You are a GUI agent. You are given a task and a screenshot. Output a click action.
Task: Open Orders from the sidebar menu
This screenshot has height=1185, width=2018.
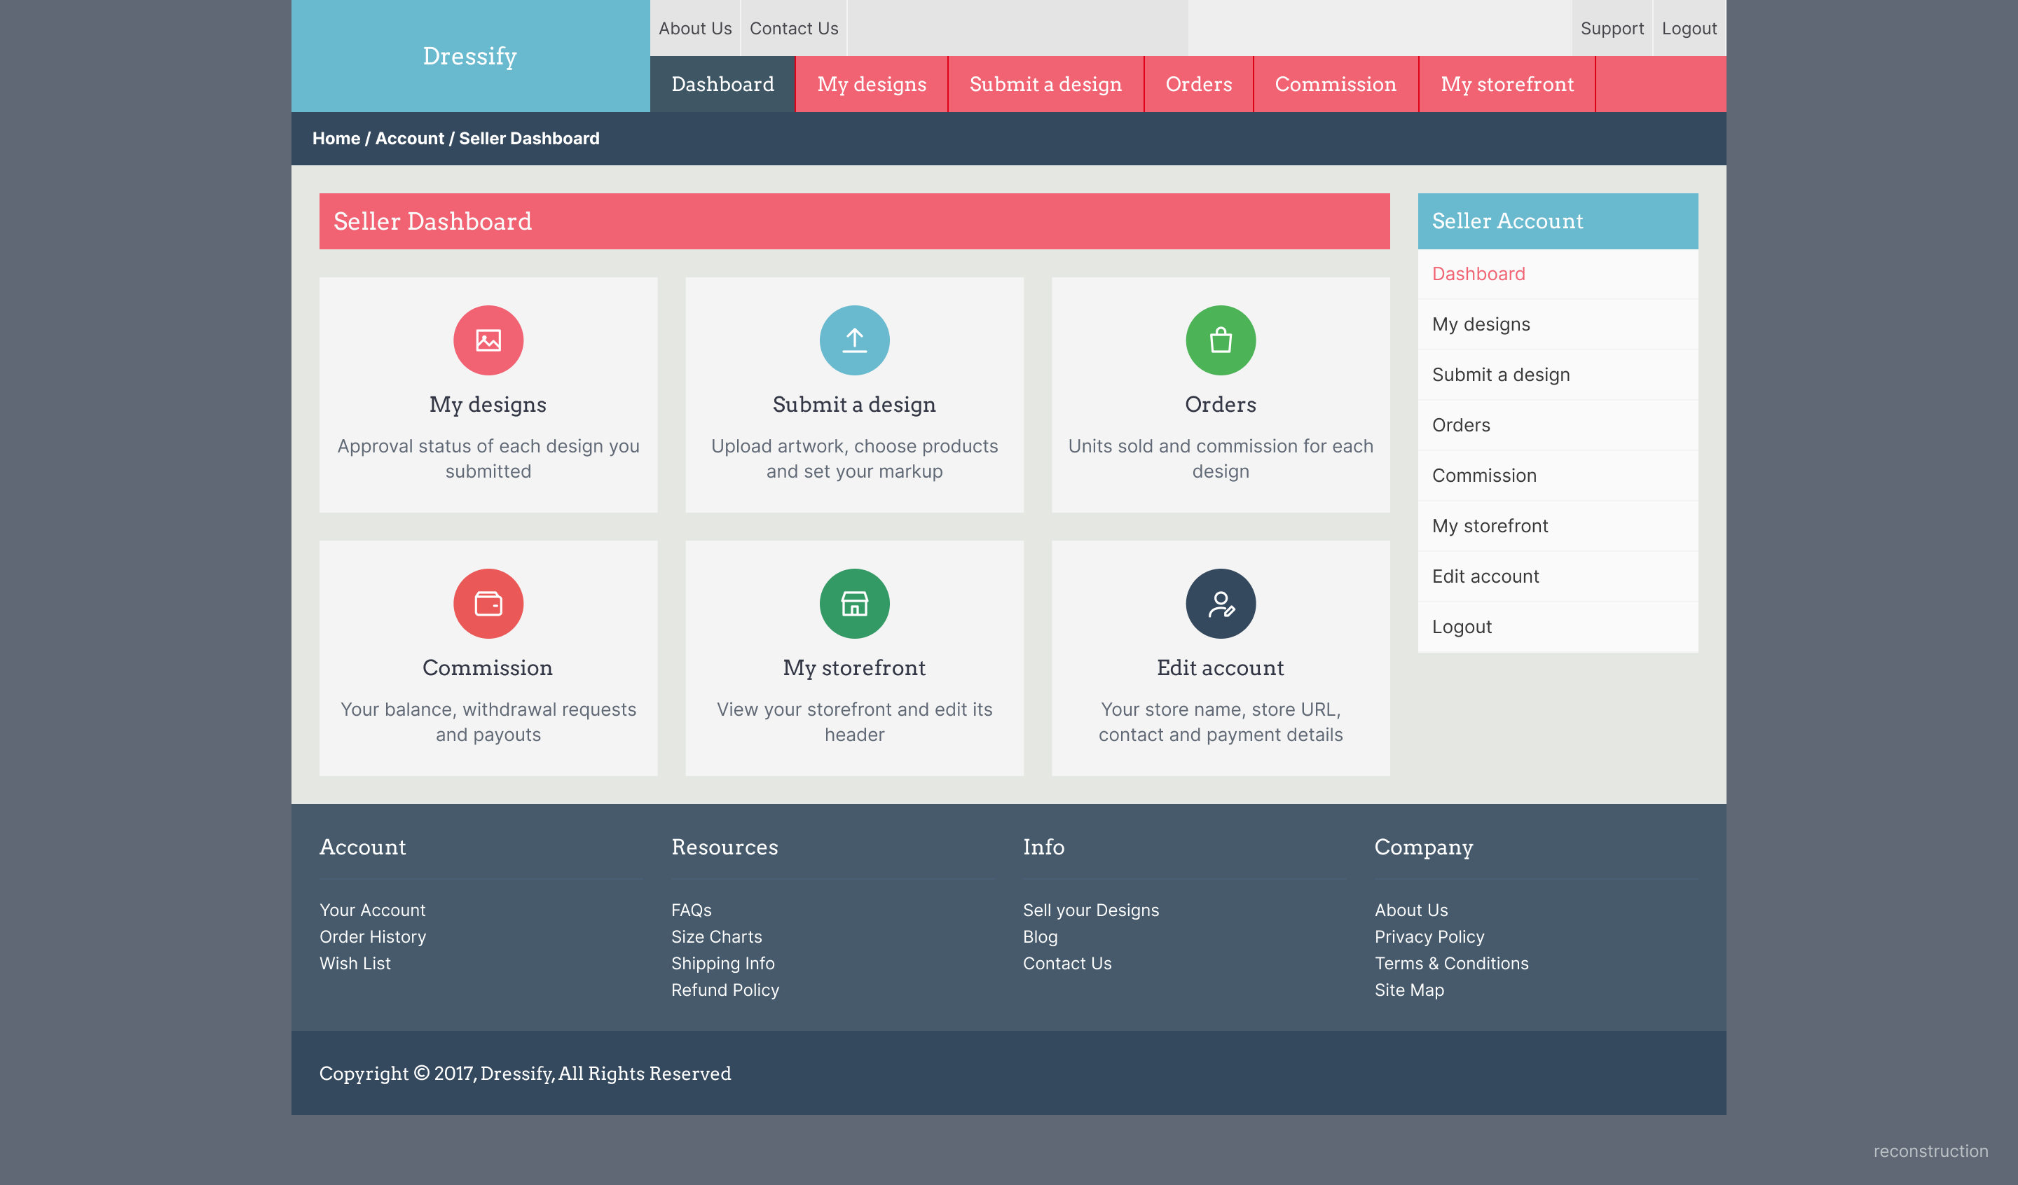(x=1558, y=425)
